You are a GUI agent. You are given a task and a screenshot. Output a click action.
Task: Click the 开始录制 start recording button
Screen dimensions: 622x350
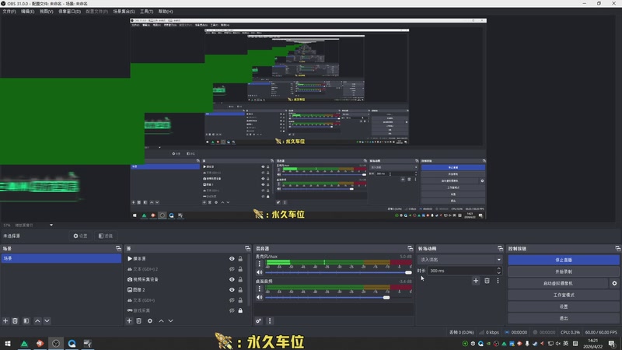click(563, 271)
